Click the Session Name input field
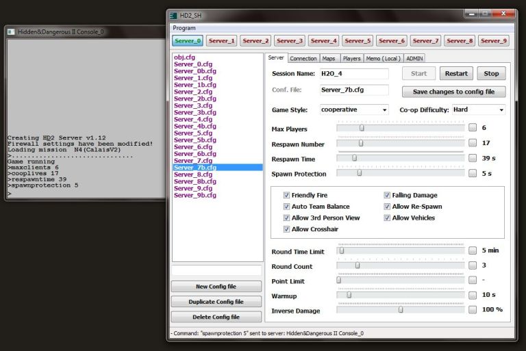 click(x=353, y=74)
